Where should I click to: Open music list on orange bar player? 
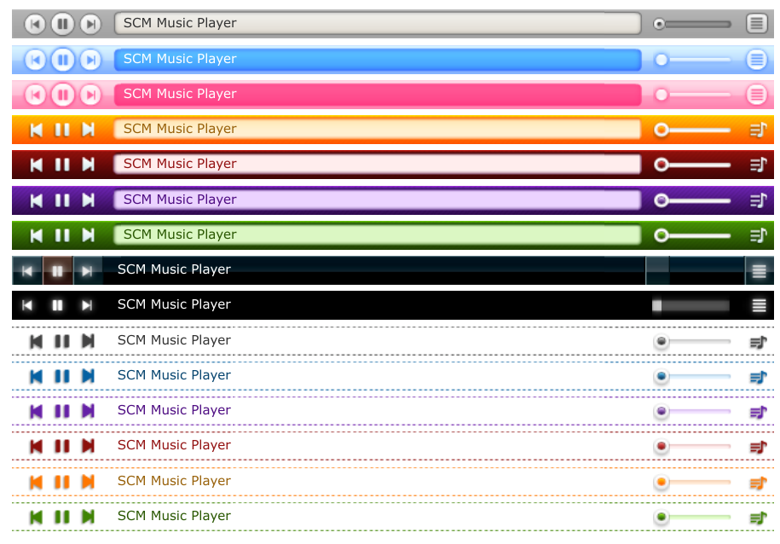click(x=759, y=130)
